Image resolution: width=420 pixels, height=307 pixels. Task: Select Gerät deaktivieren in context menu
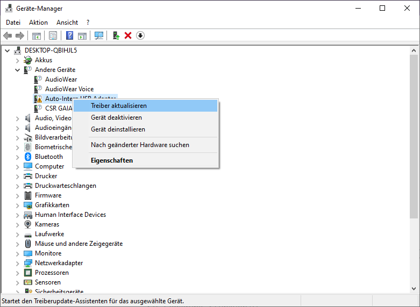tap(116, 118)
